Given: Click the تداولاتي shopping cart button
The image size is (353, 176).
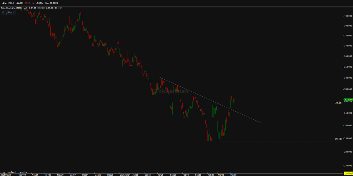Looking at the screenshot, I should pos(8,12).
